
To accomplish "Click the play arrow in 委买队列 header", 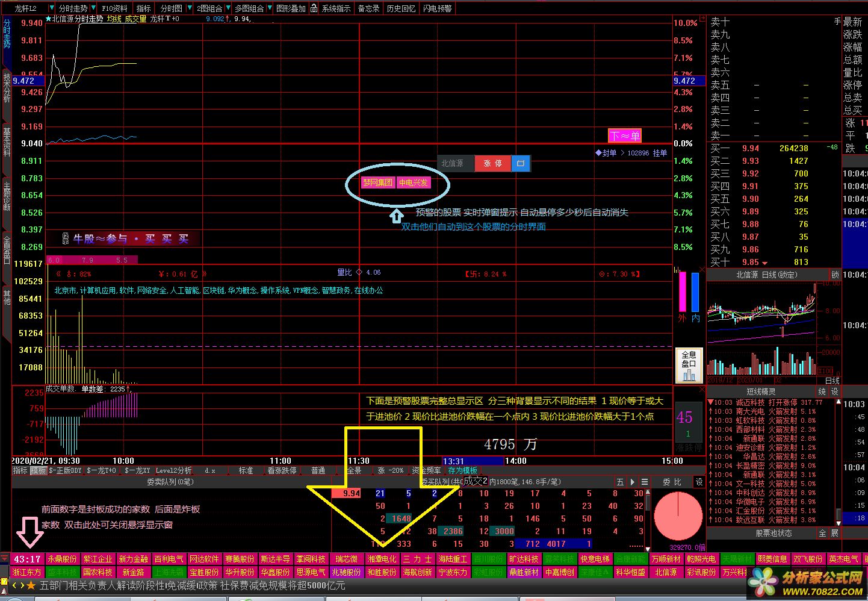I will coord(632,482).
